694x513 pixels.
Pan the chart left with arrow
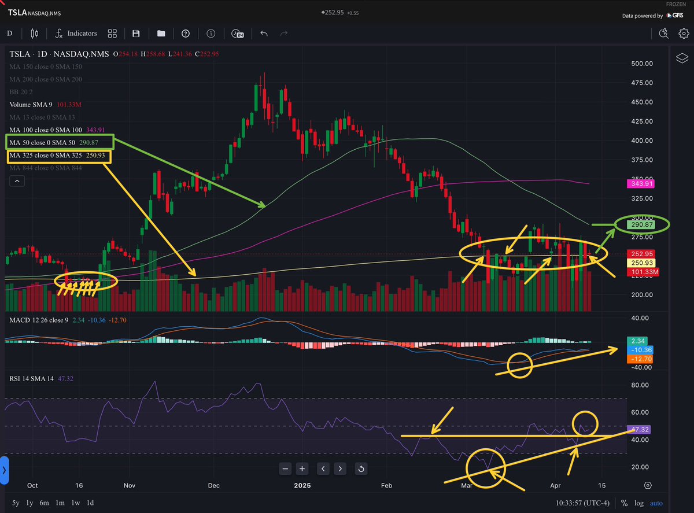click(x=323, y=468)
